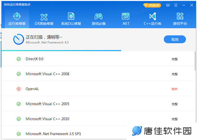Select Microsoft Visual C++ 2008 entry

coord(47,74)
